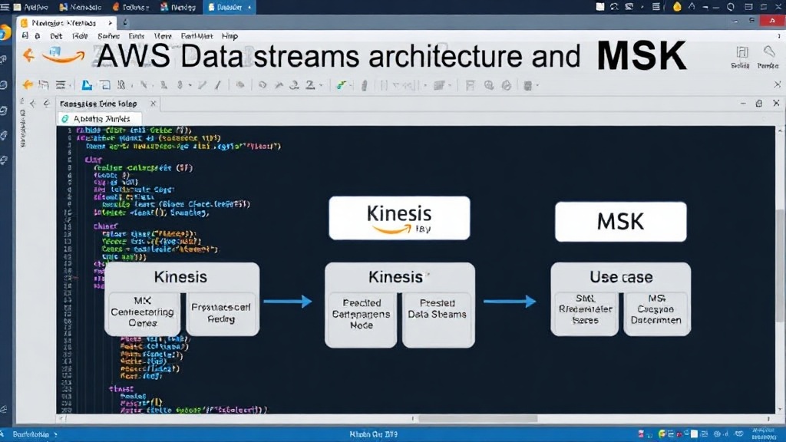
Task: Open the Samne menu
Action: click(109, 36)
